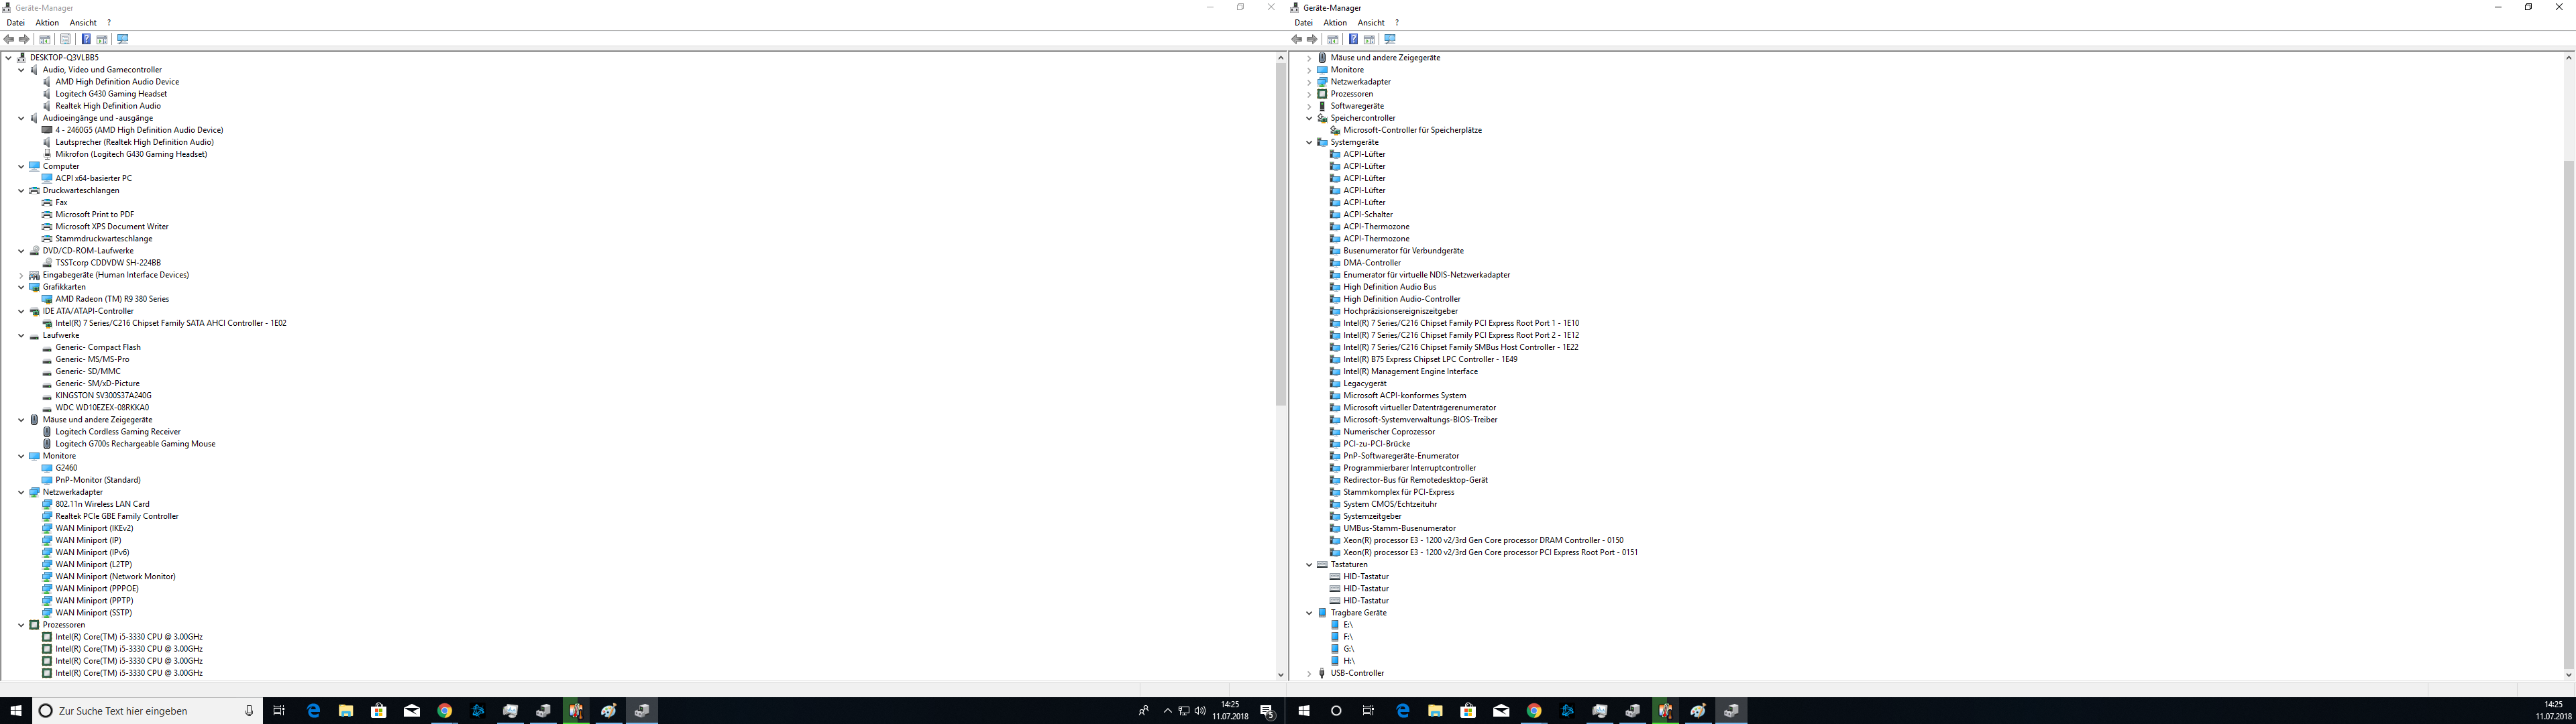Click the left window's vertical scrollbar thumb
The image size is (2576, 724).
[x=1280, y=235]
